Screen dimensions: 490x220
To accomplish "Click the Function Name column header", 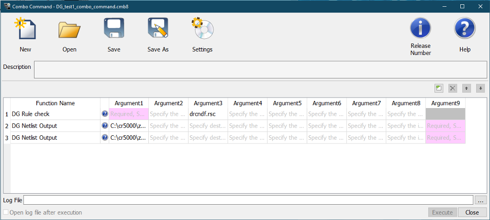I will (56, 103).
